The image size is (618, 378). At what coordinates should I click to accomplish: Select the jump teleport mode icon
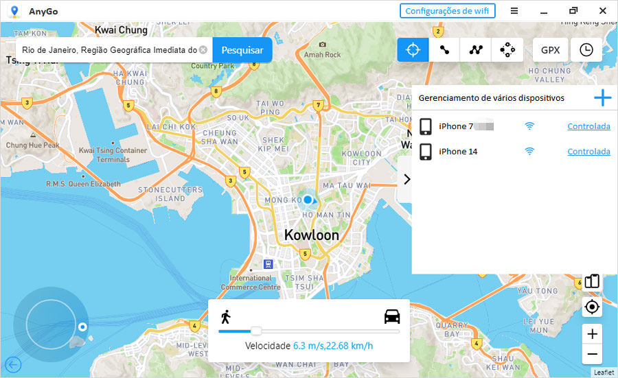[x=507, y=50]
